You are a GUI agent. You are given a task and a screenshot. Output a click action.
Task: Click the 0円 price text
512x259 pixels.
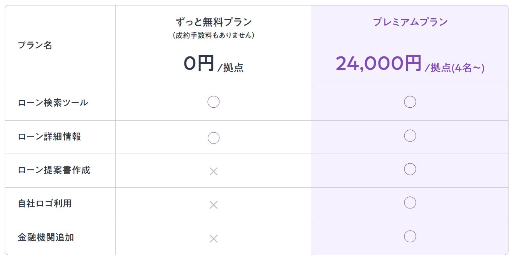coord(199,63)
